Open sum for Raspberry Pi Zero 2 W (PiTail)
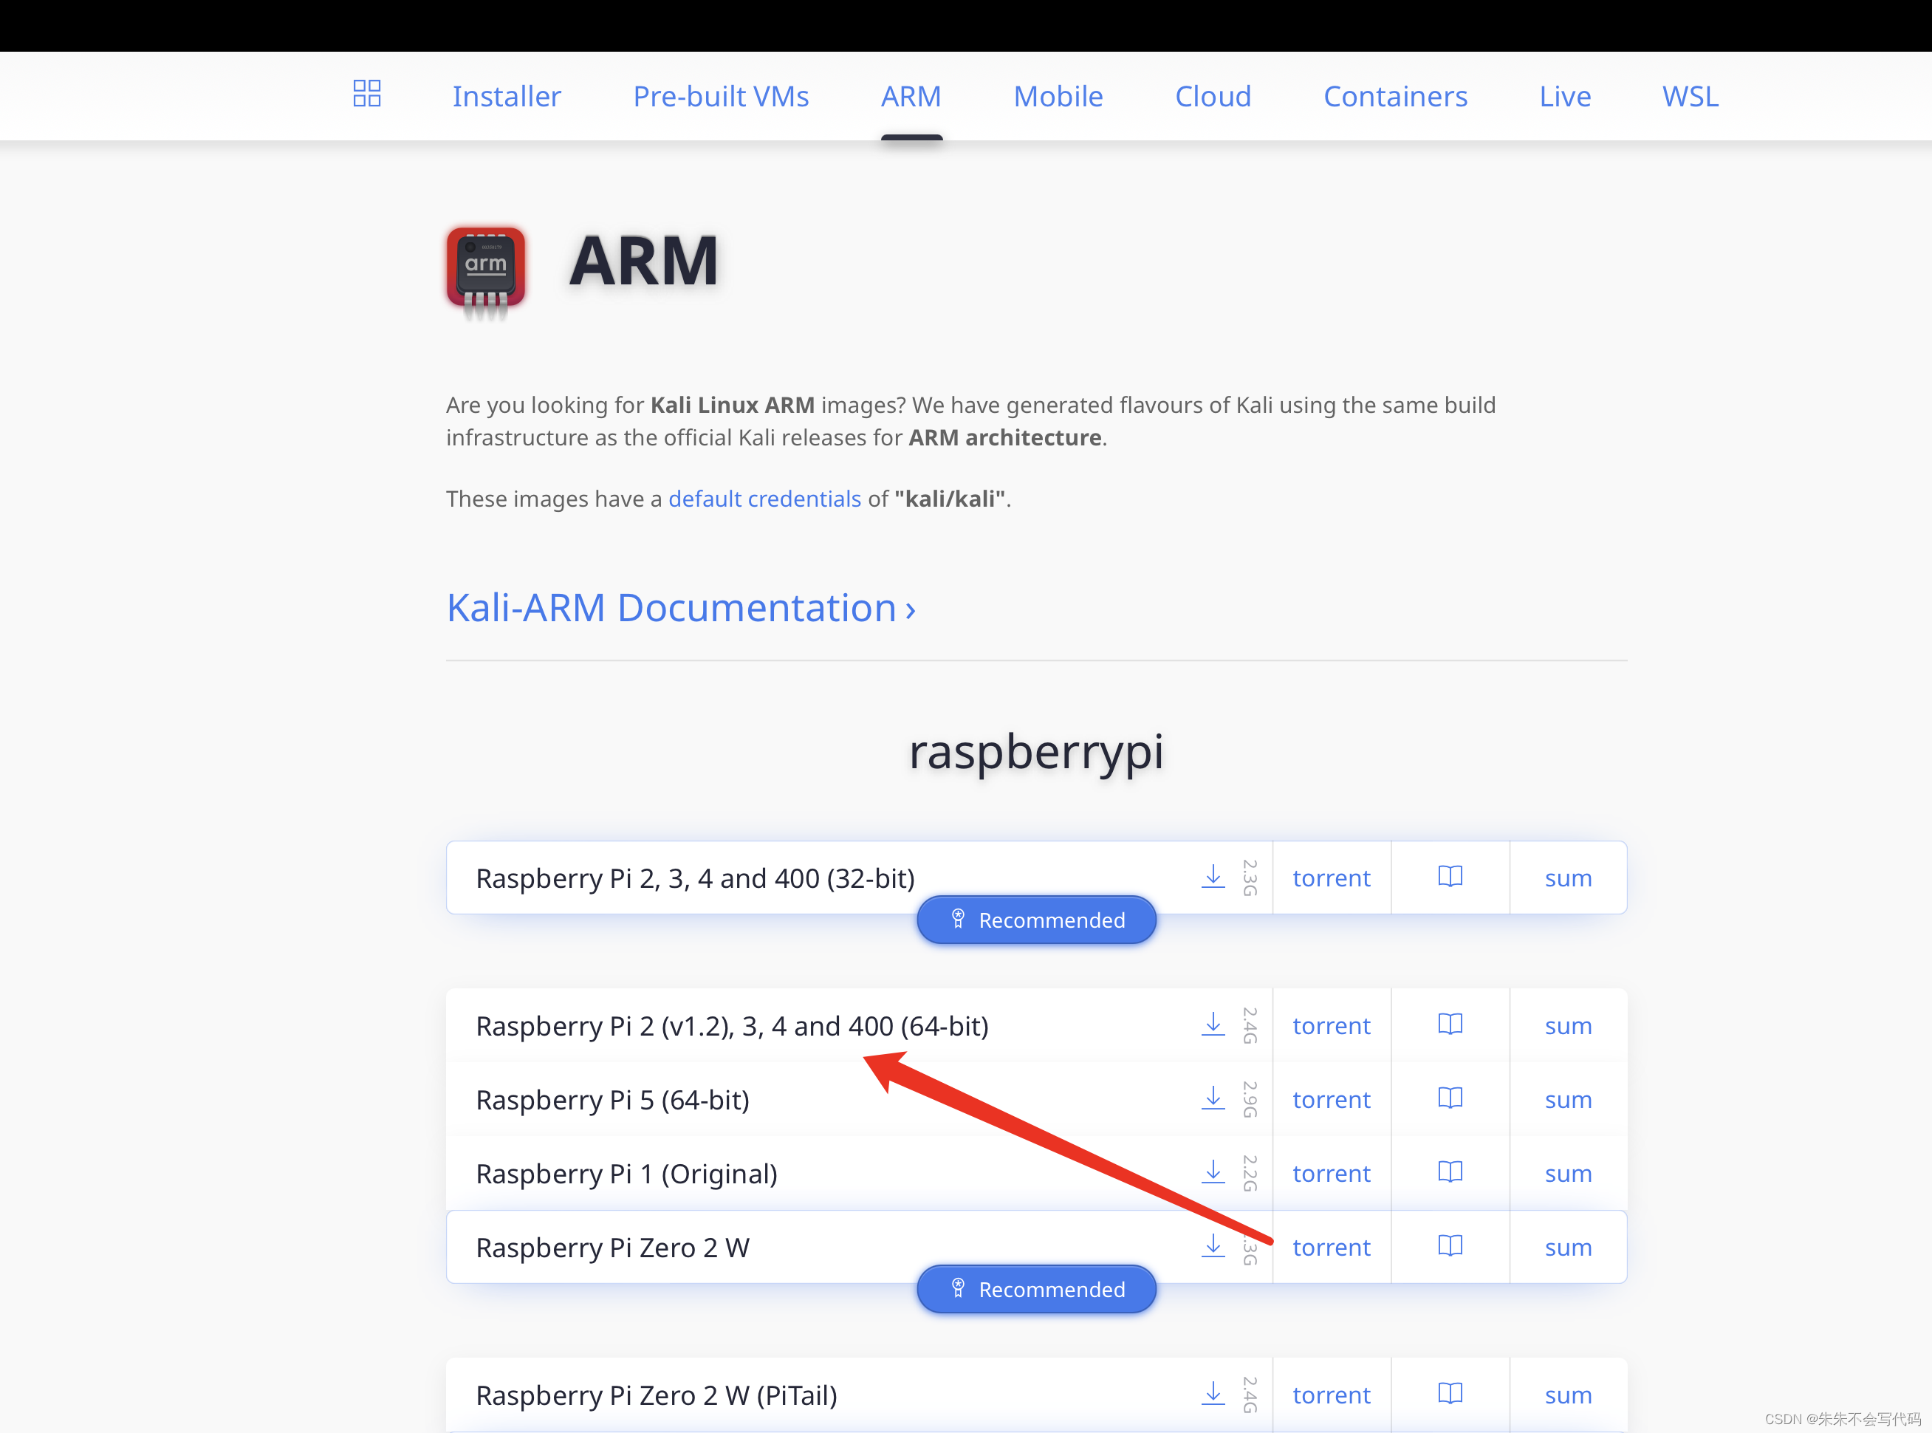The height and width of the screenshot is (1433, 1932). click(1568, 1395)
